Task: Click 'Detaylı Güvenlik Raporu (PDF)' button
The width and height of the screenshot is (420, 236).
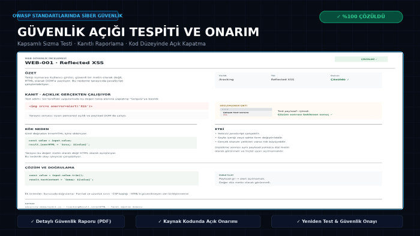Action: coord(71,221)
